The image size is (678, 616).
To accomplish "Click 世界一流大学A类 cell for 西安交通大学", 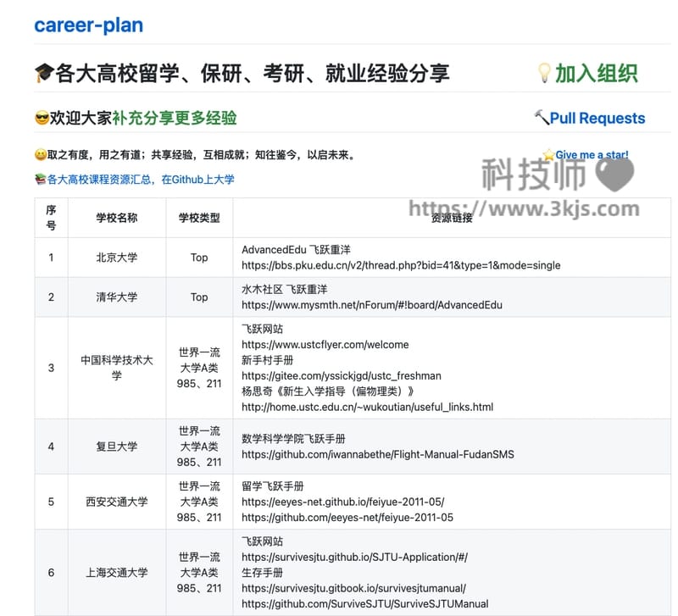I will point(199,502).
